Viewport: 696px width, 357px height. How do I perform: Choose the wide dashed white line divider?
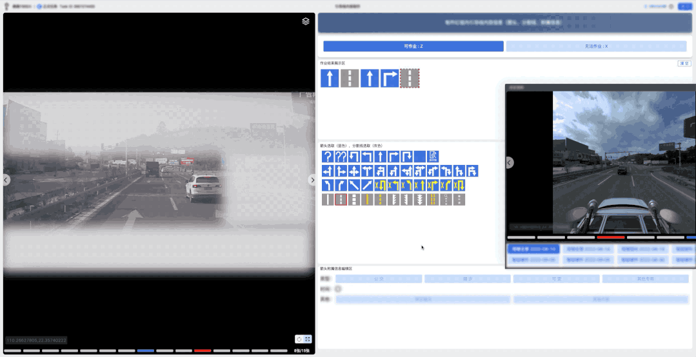(x=353, y=200)
